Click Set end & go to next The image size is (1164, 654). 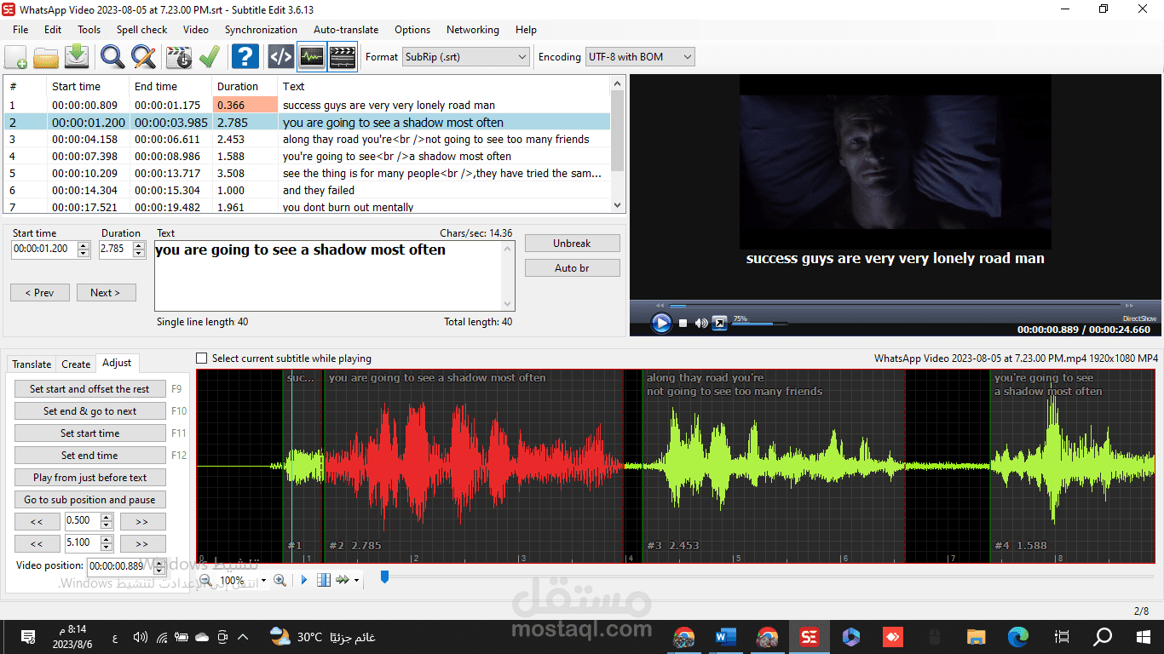(89, 411)
